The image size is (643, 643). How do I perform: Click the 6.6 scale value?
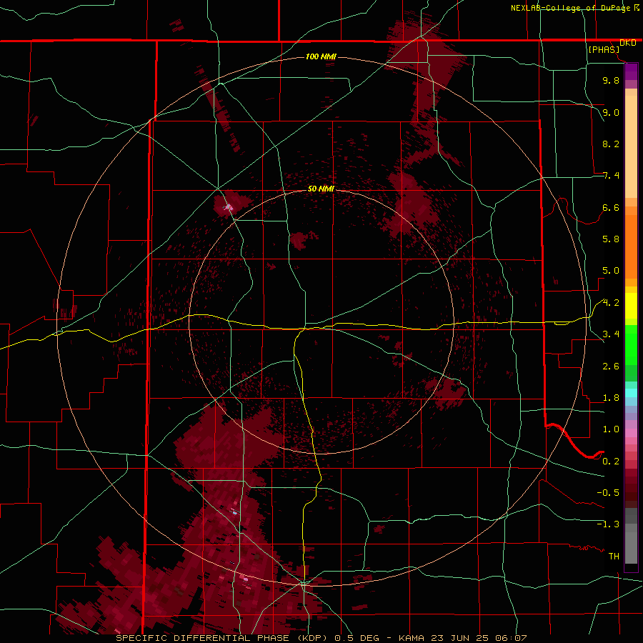tap(611, 207)
